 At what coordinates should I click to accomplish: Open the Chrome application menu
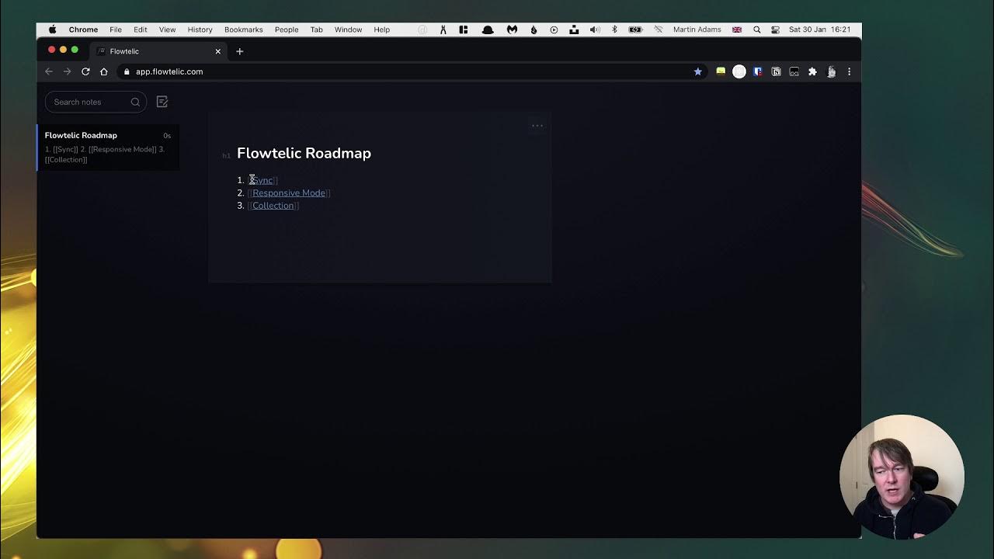coord(83,30)
